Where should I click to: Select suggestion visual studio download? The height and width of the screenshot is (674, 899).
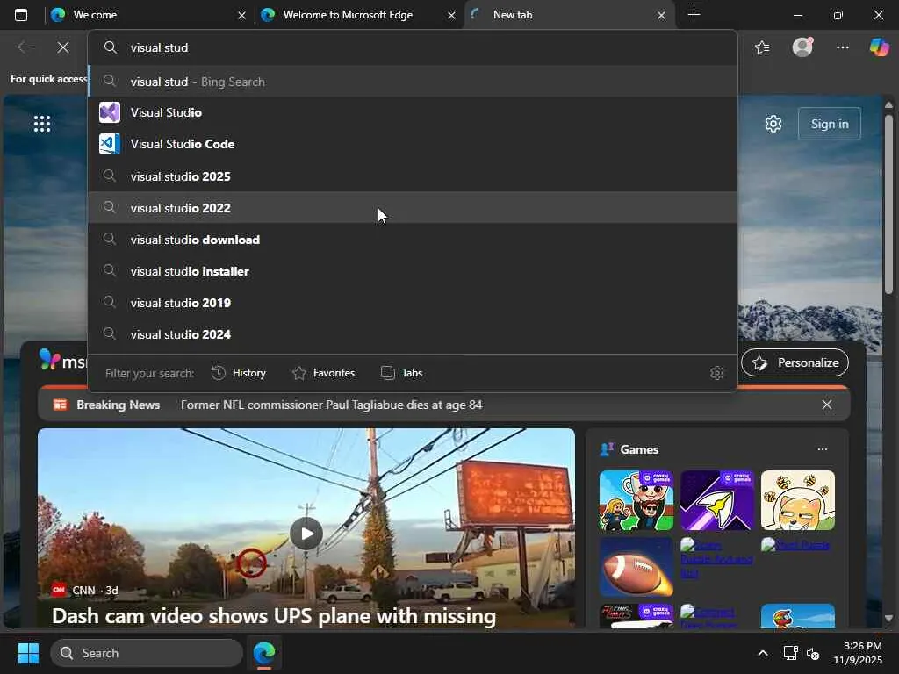coord(413,240)
